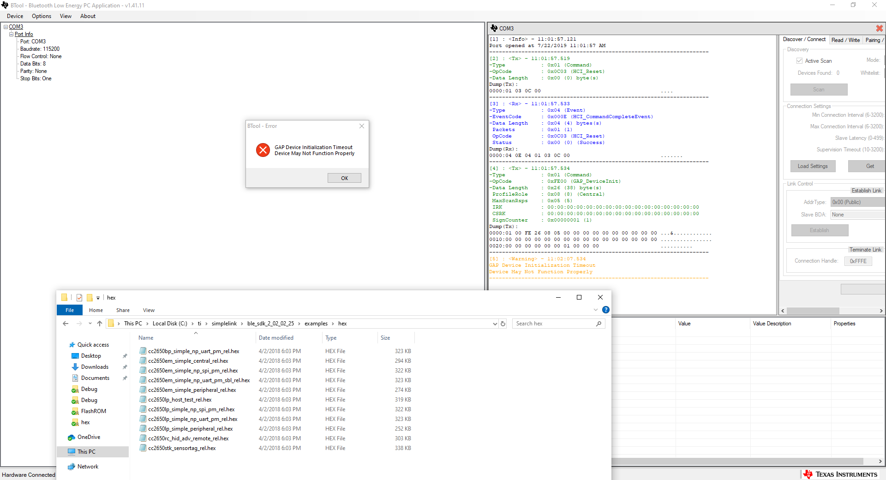The image size is (886, 480).
Task: Sort files by the Size column
Action: (395, 338)
